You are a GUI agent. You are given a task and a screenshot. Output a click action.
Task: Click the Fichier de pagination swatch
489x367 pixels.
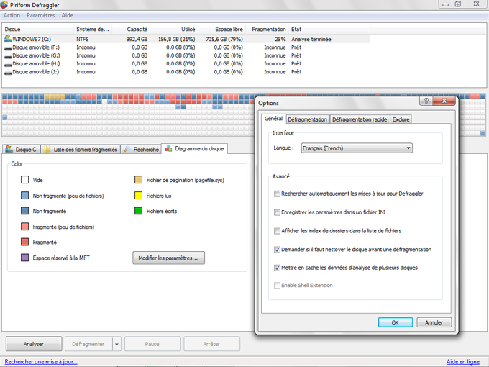pyautogui.click(x=139, y=180)
